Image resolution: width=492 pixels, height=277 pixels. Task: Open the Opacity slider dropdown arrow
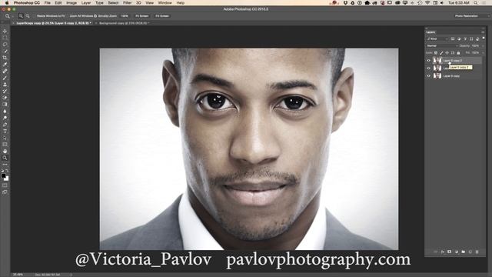pyautogui.click(x=483, y=46)
